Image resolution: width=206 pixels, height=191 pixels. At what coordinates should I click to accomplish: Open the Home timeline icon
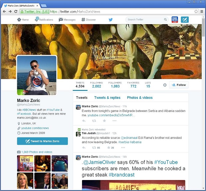point(19,20)
